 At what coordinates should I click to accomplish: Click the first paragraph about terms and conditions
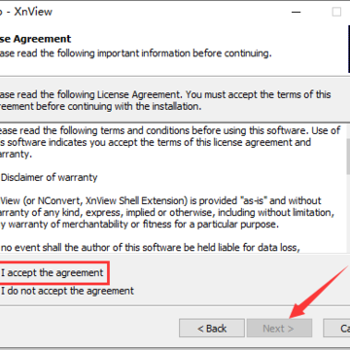[170, 143]
